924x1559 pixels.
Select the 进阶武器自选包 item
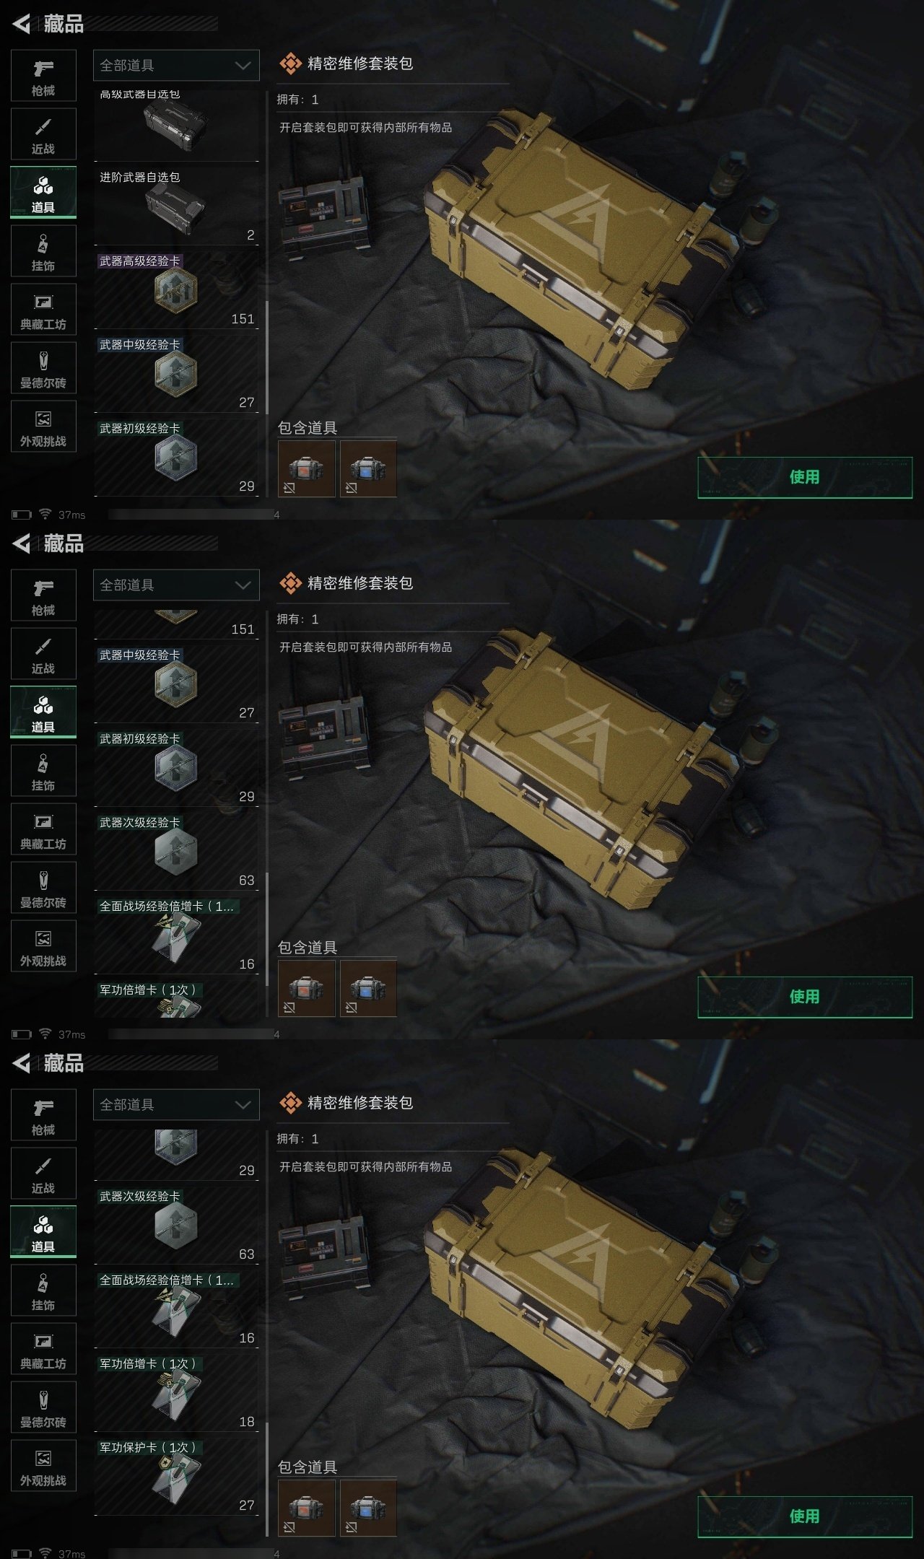click(x=176, y=205)
